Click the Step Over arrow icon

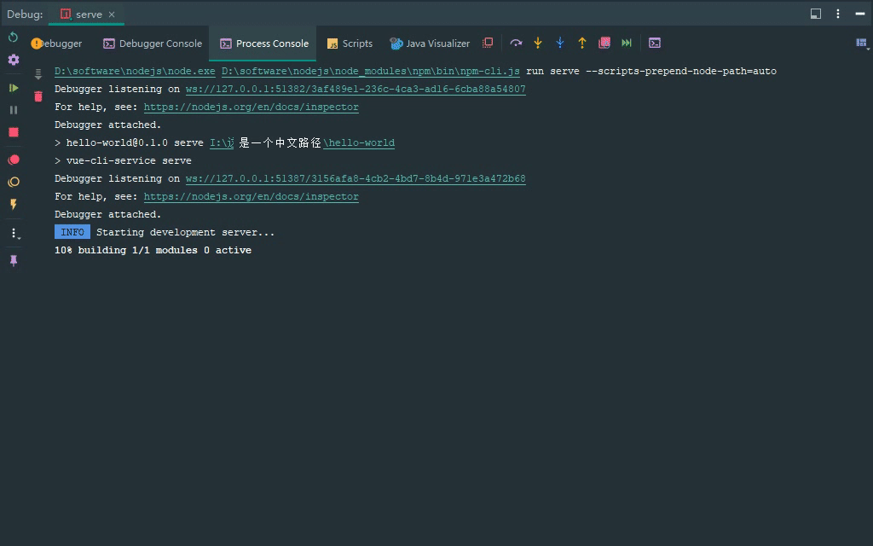[x=516, y=43]
